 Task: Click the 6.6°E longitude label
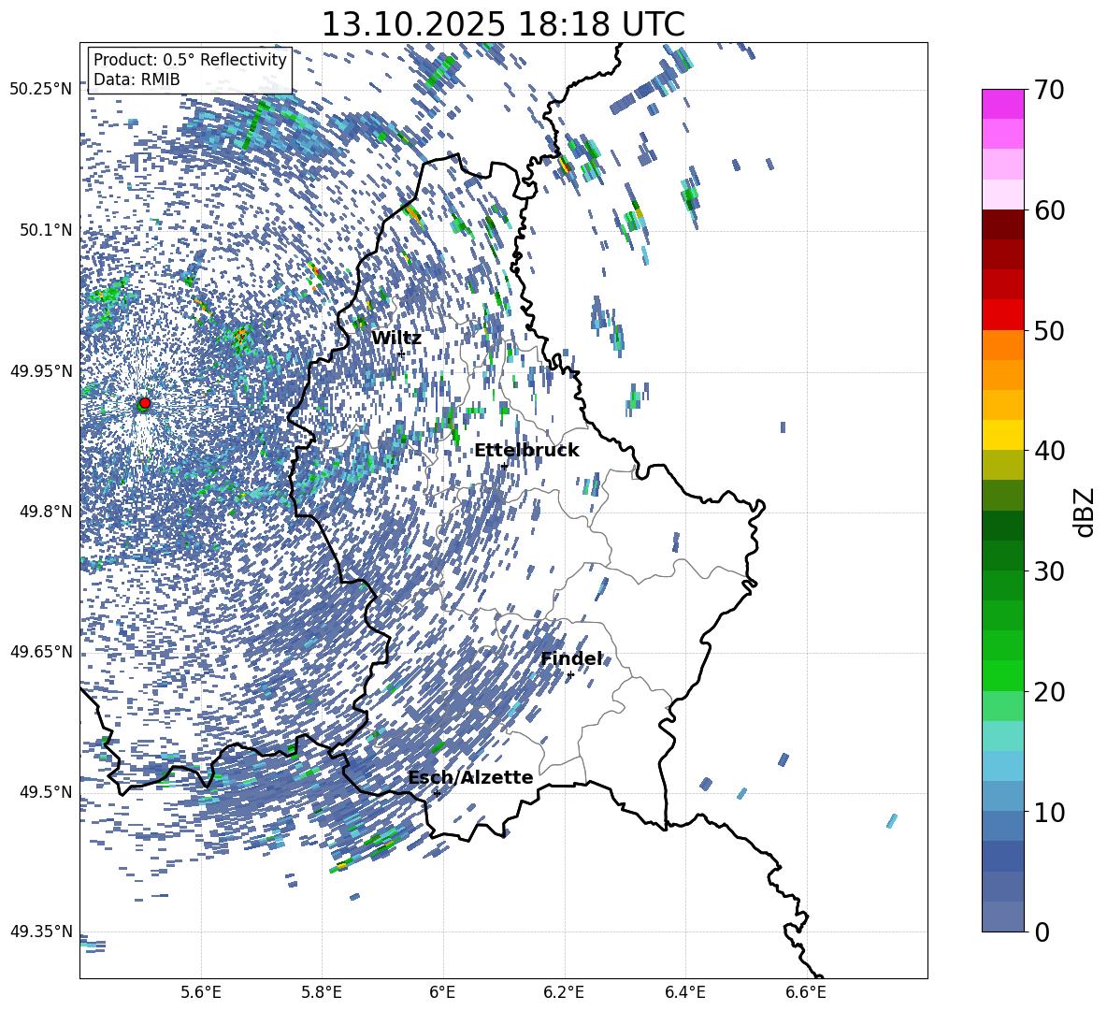806,992
